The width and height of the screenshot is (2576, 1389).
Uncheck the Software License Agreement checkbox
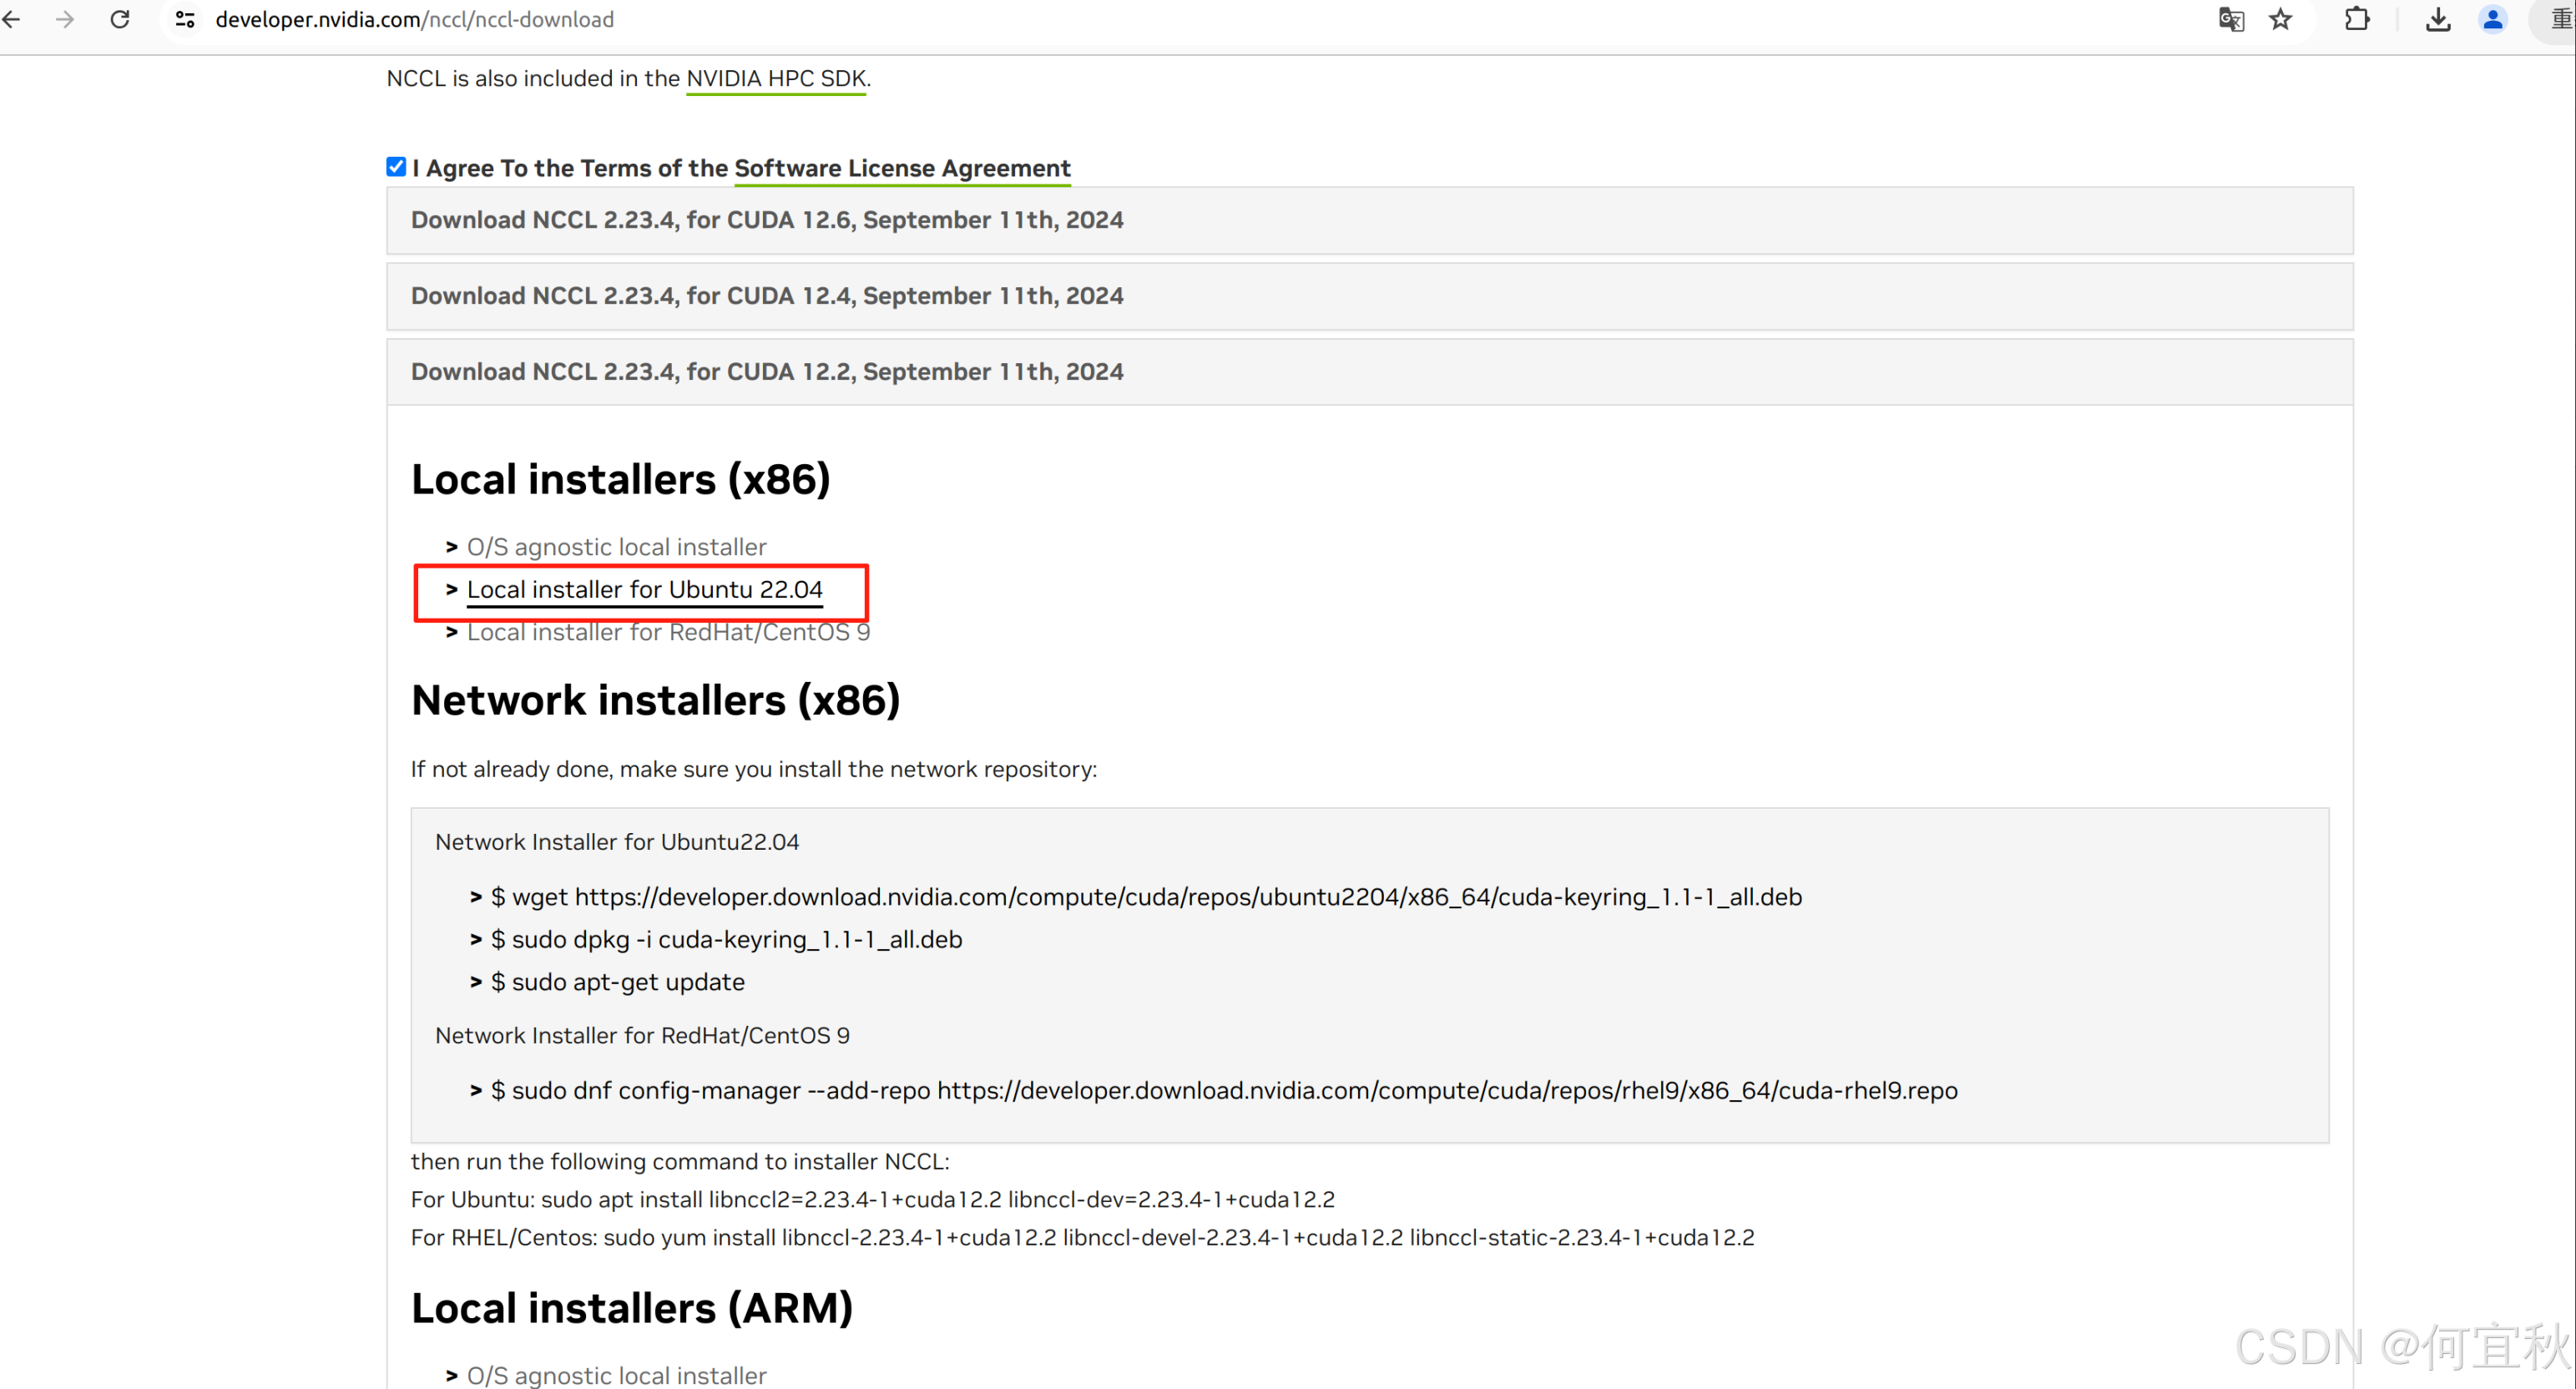click(396, 167)
